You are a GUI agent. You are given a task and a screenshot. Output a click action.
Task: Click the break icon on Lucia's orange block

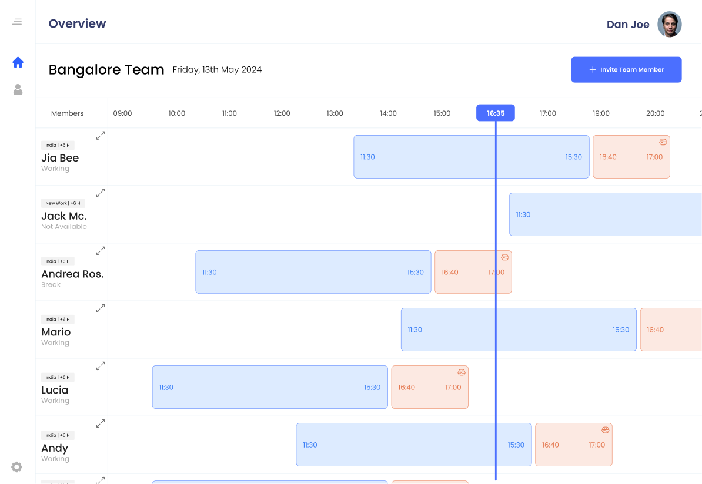[462, 372]
